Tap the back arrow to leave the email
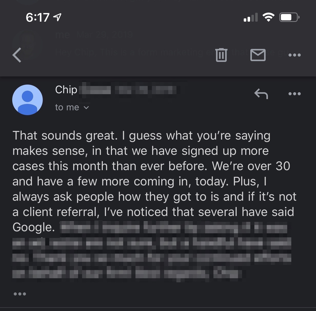Viewport: 316px width, 311px height. 17,55
